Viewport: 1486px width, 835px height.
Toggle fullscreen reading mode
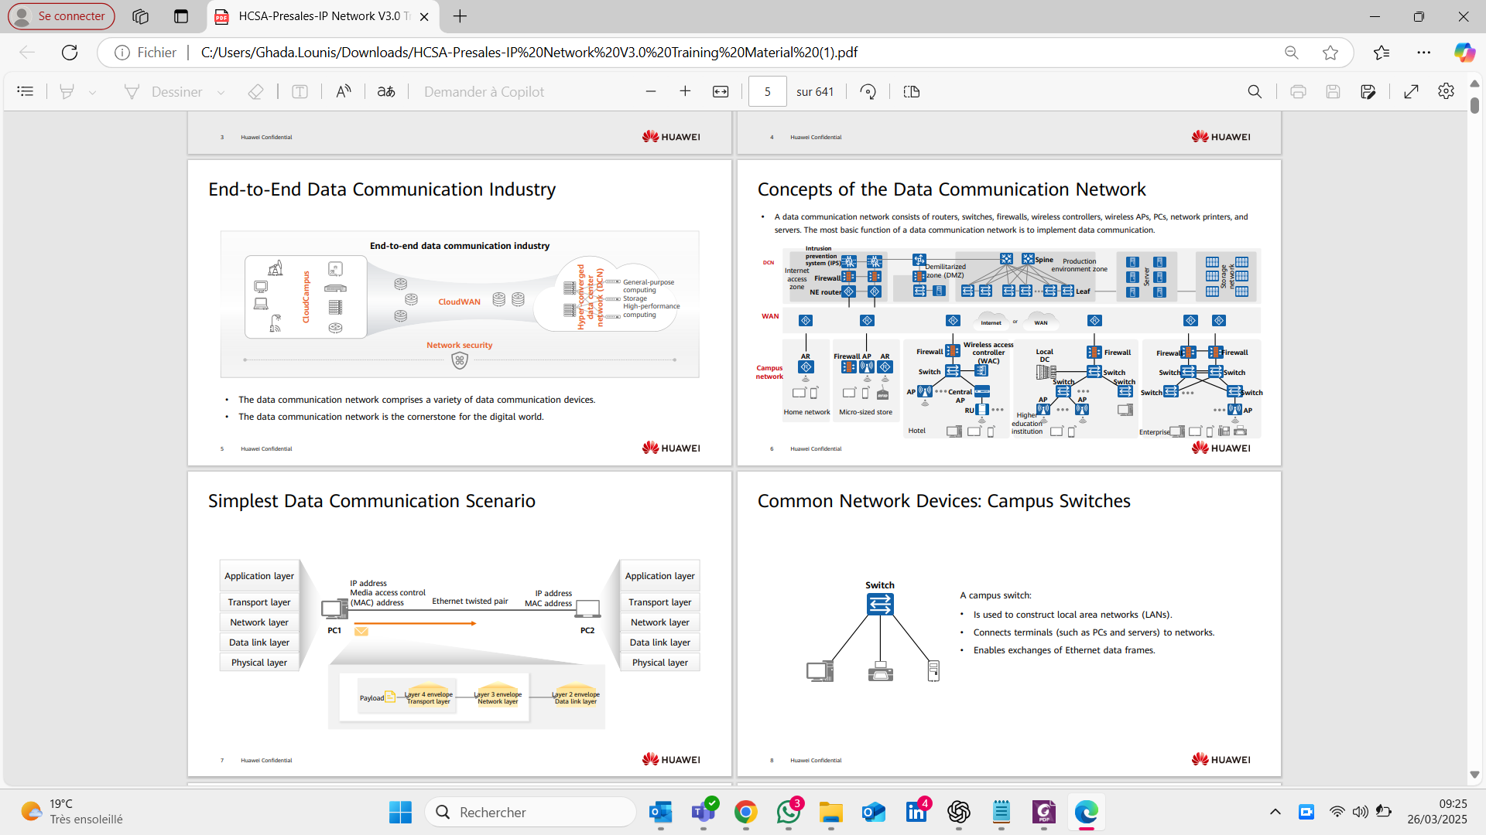coord(1411,91)
